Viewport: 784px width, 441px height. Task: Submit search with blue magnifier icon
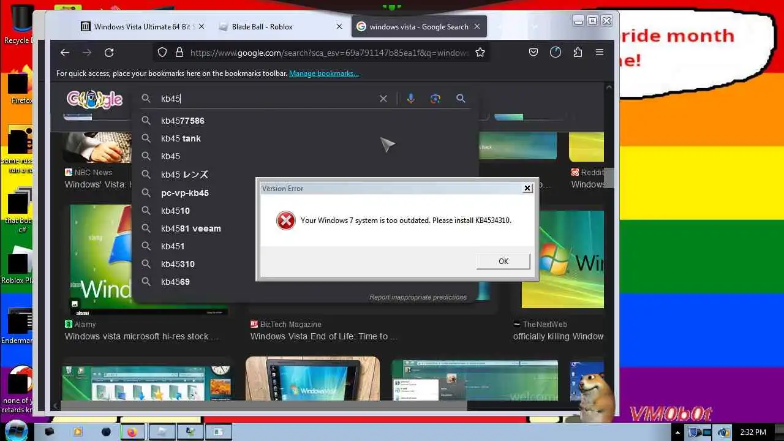pos(461,99)
